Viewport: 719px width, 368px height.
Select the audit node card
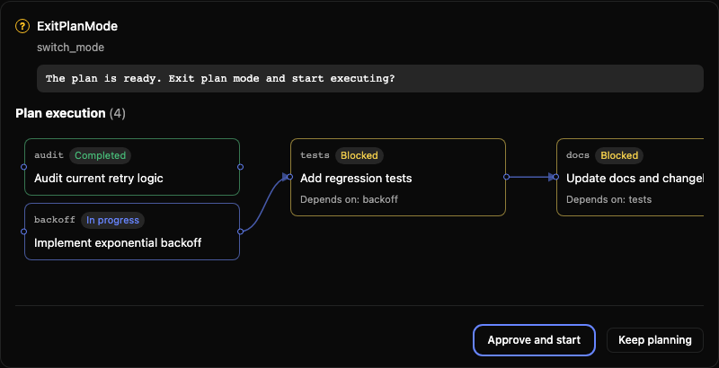click(x=132, y=167)
